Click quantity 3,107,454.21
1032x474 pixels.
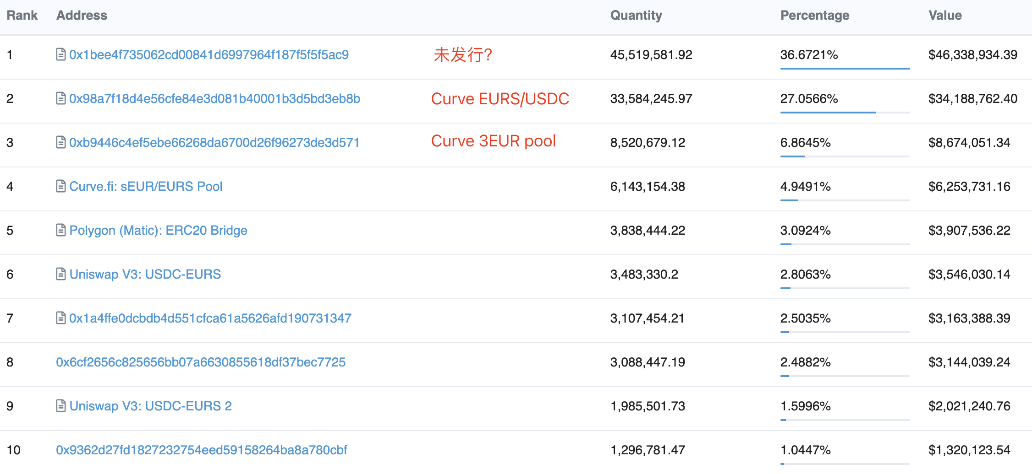tap(647, 318)
